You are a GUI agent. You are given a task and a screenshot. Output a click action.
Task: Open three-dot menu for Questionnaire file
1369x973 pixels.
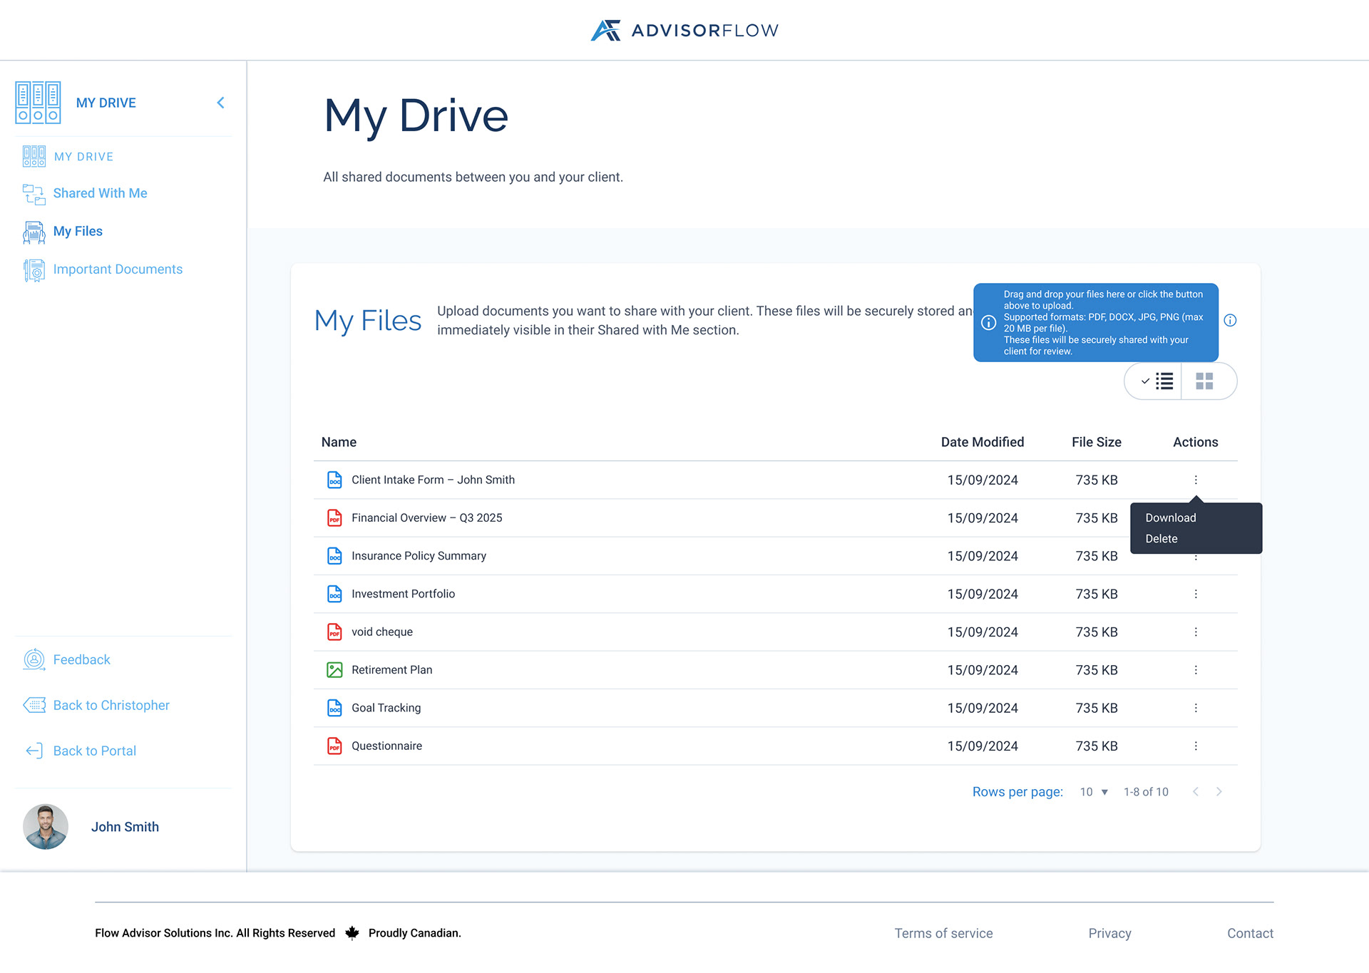(x=1196, y=746)
